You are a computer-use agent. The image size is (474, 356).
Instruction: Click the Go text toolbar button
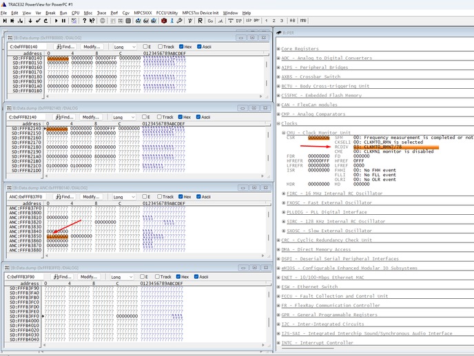[x=210, y=21]
